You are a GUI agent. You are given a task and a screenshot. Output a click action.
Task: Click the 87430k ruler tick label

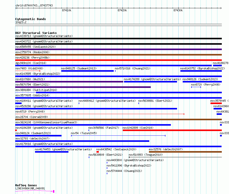click(x=178, y=10)
